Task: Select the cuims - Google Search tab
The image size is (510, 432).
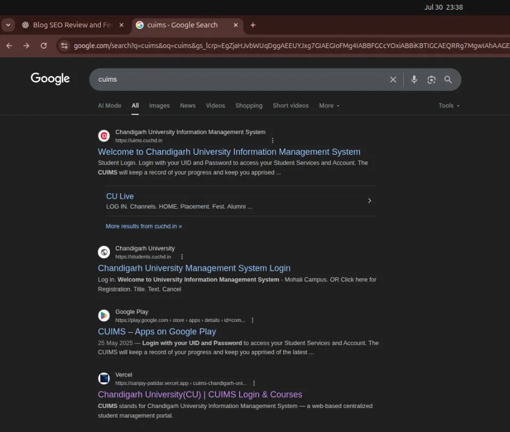Action: coord(188,25)
